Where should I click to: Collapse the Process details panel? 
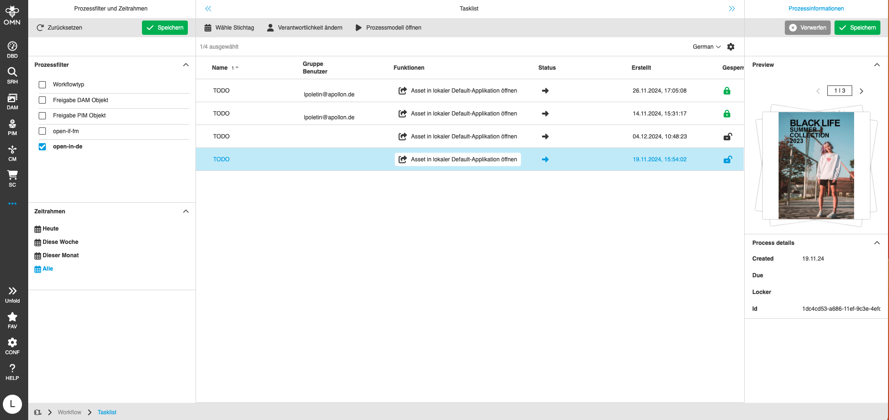pyautogui.click(x=877, y=243)
